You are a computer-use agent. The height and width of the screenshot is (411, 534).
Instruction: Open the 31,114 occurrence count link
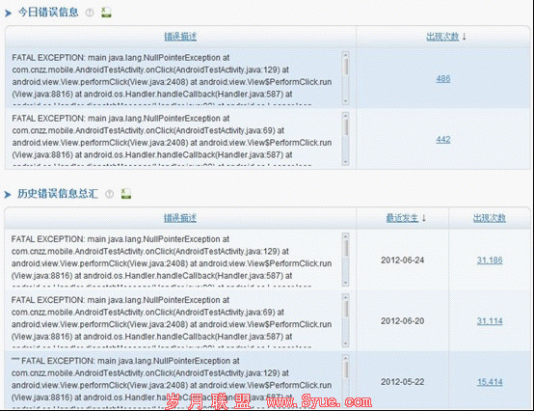point(490,321)
